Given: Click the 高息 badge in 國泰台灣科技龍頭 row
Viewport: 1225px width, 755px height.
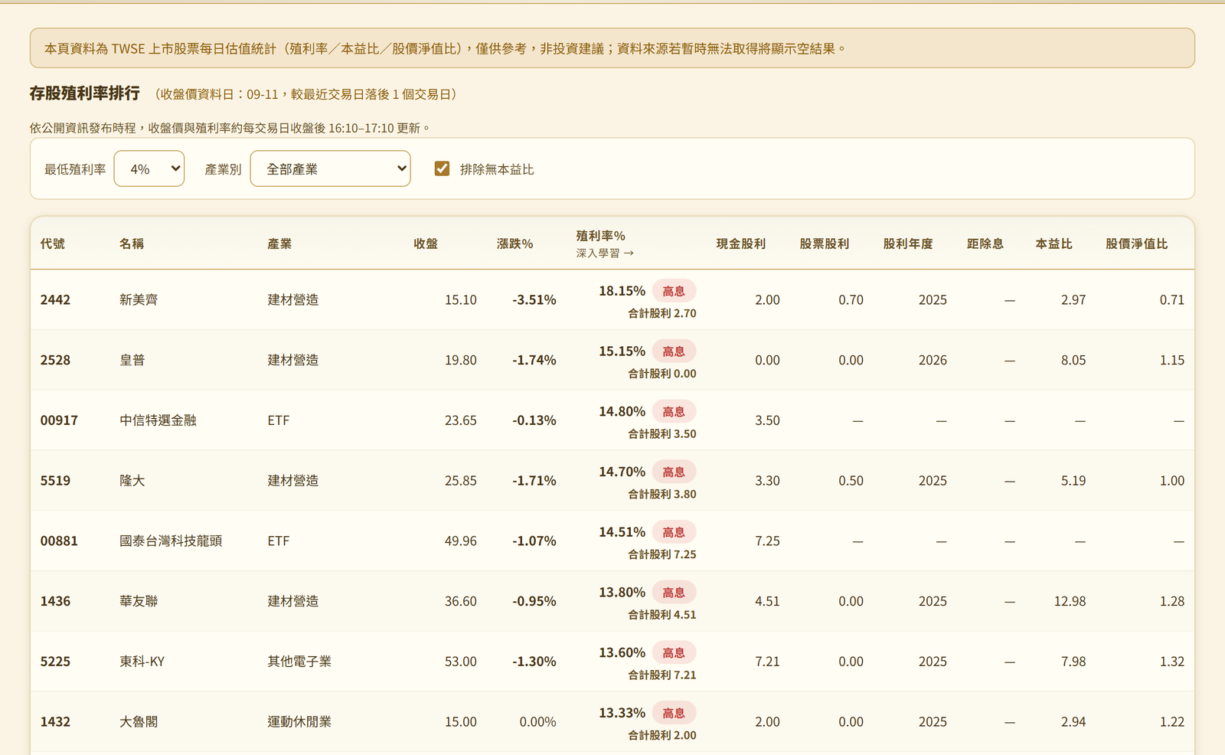Looking at the screenshot, I should click(x=674, y=532).
